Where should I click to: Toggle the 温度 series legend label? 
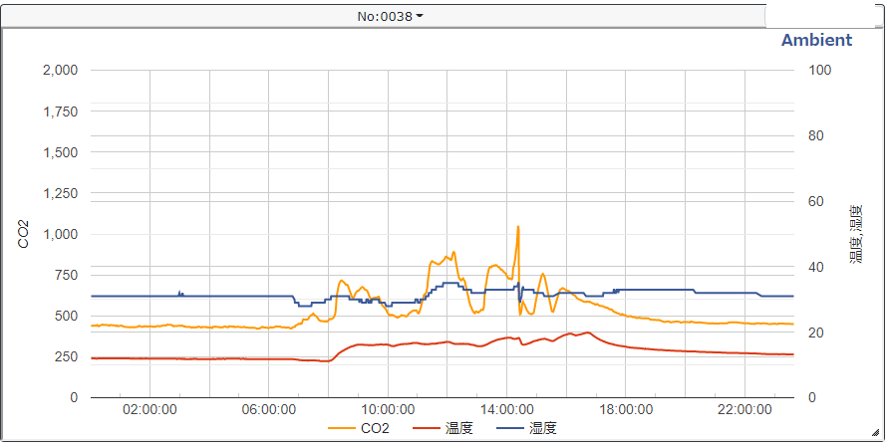458,429
